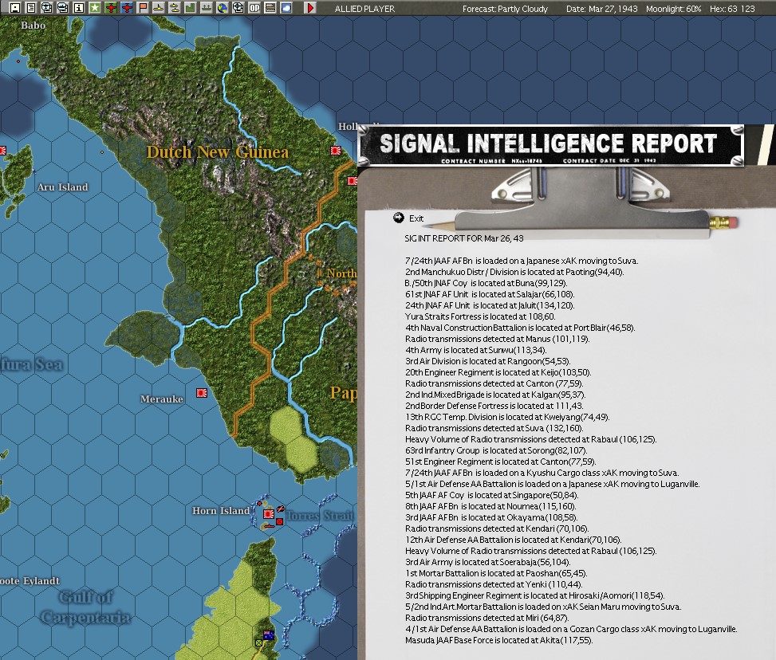Screen dimensions: 776x660
Task: Select the red plane icon on green
Action: coord(111,7)
